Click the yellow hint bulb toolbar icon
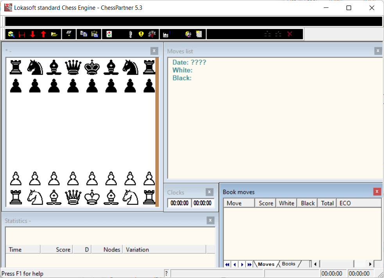 tap(141, 34)
